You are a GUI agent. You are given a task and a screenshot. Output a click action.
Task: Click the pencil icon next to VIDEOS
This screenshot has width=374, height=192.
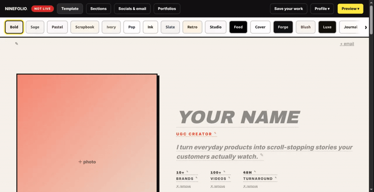pos(229,178)
